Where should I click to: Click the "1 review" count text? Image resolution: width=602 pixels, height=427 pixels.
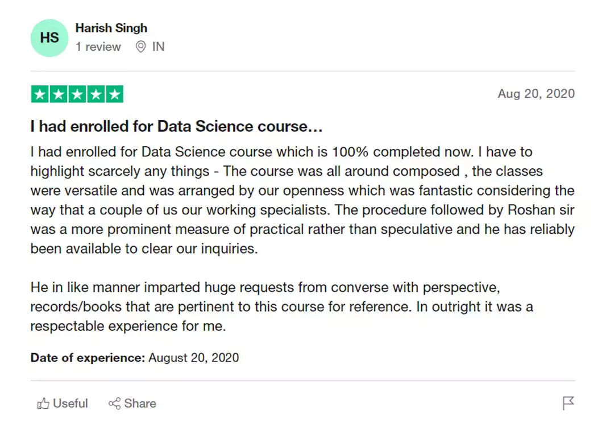pos(98,47)
